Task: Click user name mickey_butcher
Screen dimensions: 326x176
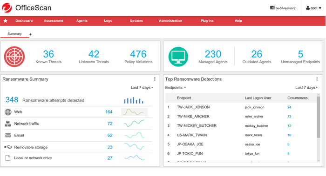Action: pos(256,126)
